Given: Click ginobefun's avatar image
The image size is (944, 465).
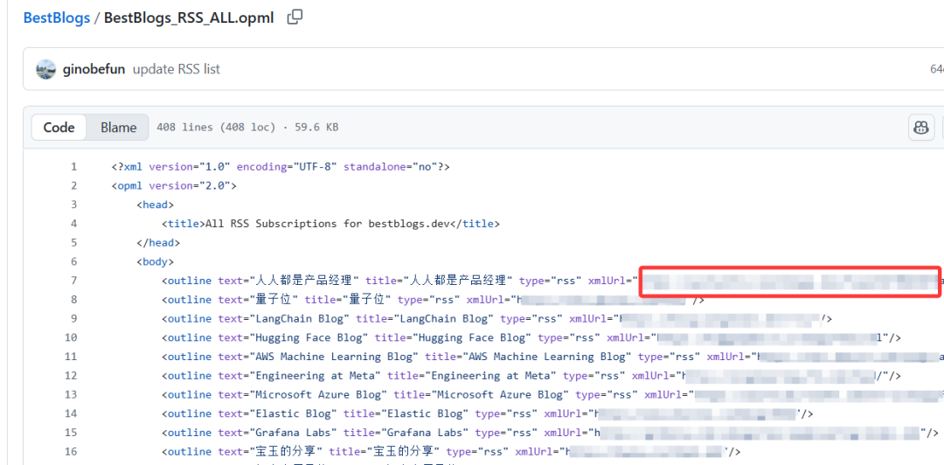Looking at the screenshot, I should [46, 70].
